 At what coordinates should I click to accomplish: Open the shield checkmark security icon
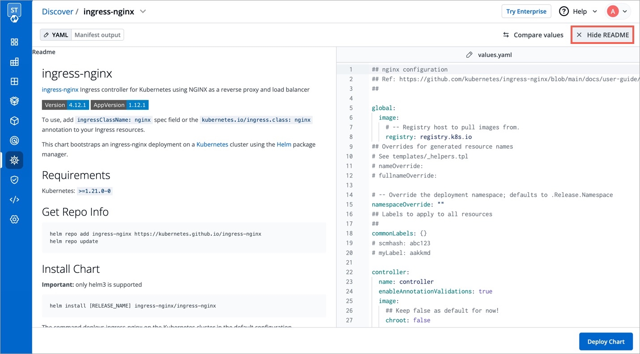(x=14, y=180)
